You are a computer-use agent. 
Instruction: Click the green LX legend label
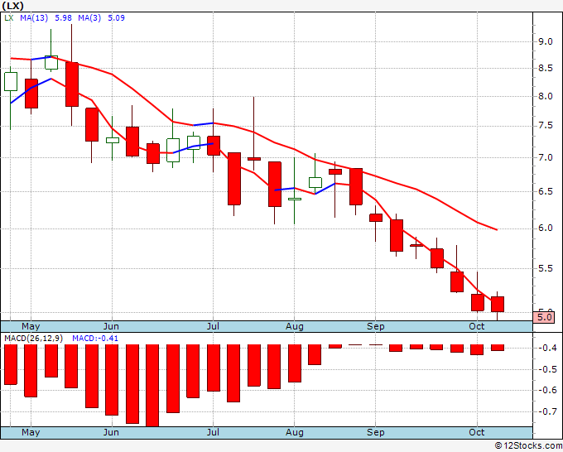pyautogui.click(x=8, y=18)
